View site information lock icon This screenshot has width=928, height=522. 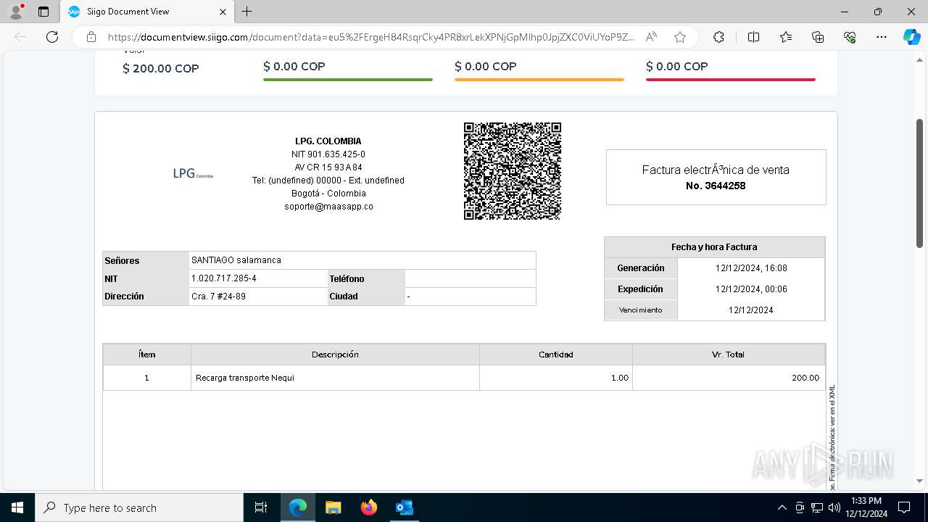[x=91, y=37]
